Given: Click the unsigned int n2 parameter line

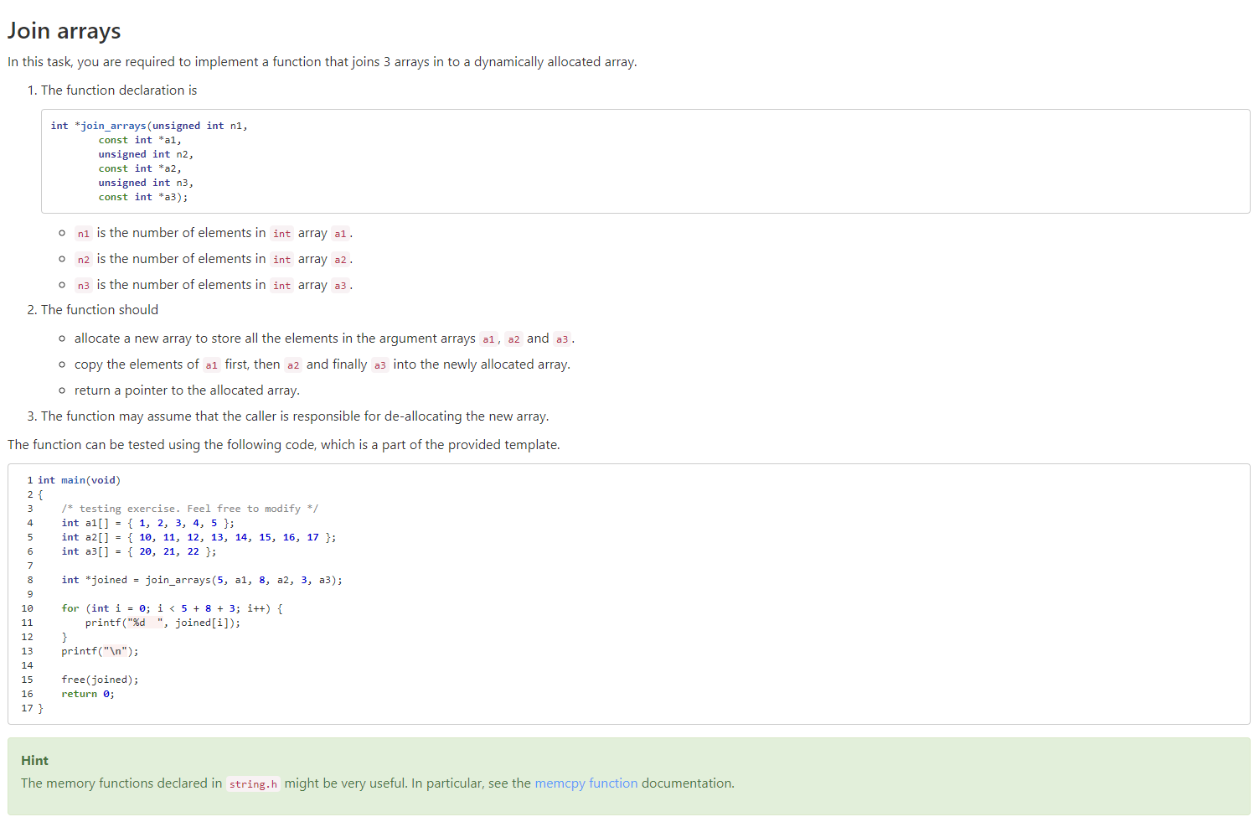Looking at the screenshot, I should click(x=145, y=153).
